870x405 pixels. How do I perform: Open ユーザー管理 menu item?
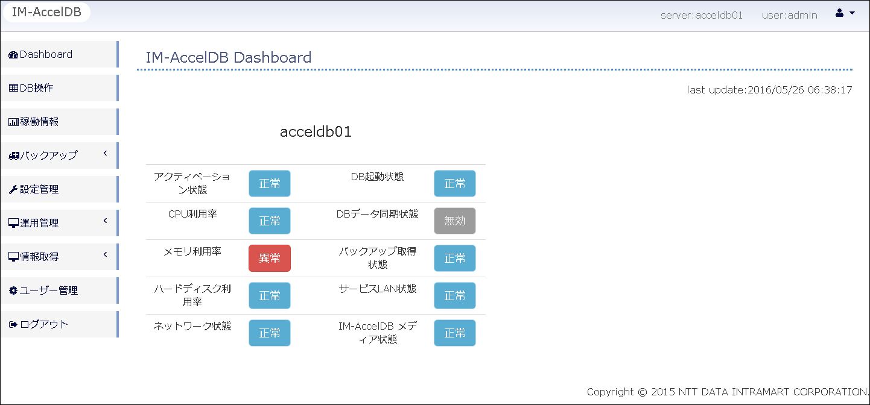(x=59, y=290)
